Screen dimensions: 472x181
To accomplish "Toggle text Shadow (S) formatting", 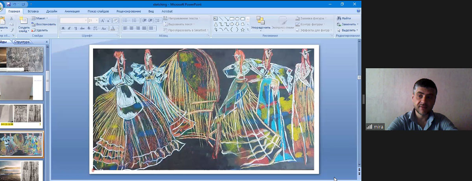I will [x=89, y=28].
